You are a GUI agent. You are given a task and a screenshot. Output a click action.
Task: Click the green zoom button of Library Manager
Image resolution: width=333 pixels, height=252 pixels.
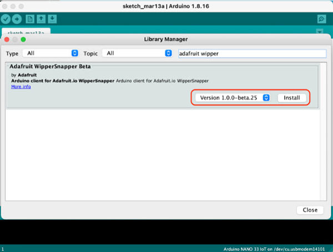(23, 39)
